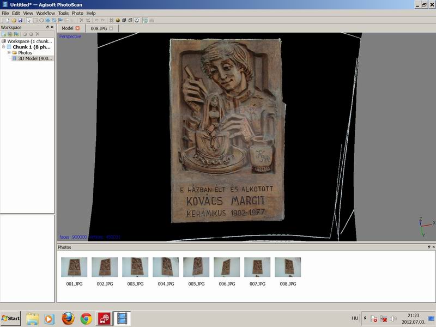436x327 pixels.
Task: Open the Workflow menu
Action: (x=45, y=13)
